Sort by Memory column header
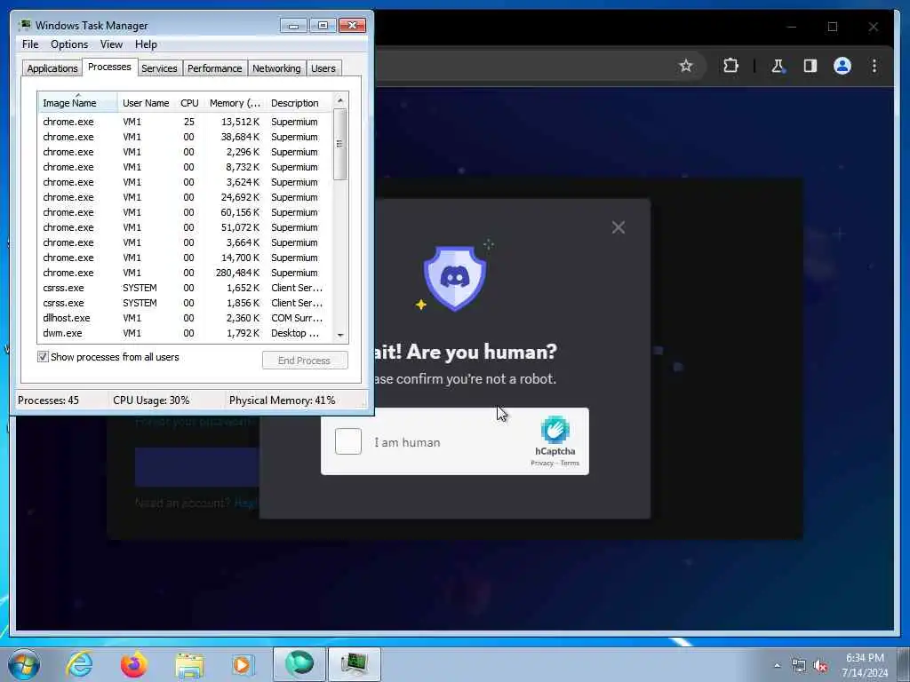The width and height of the screenshot is (910, 682). (x=235, y=103)
